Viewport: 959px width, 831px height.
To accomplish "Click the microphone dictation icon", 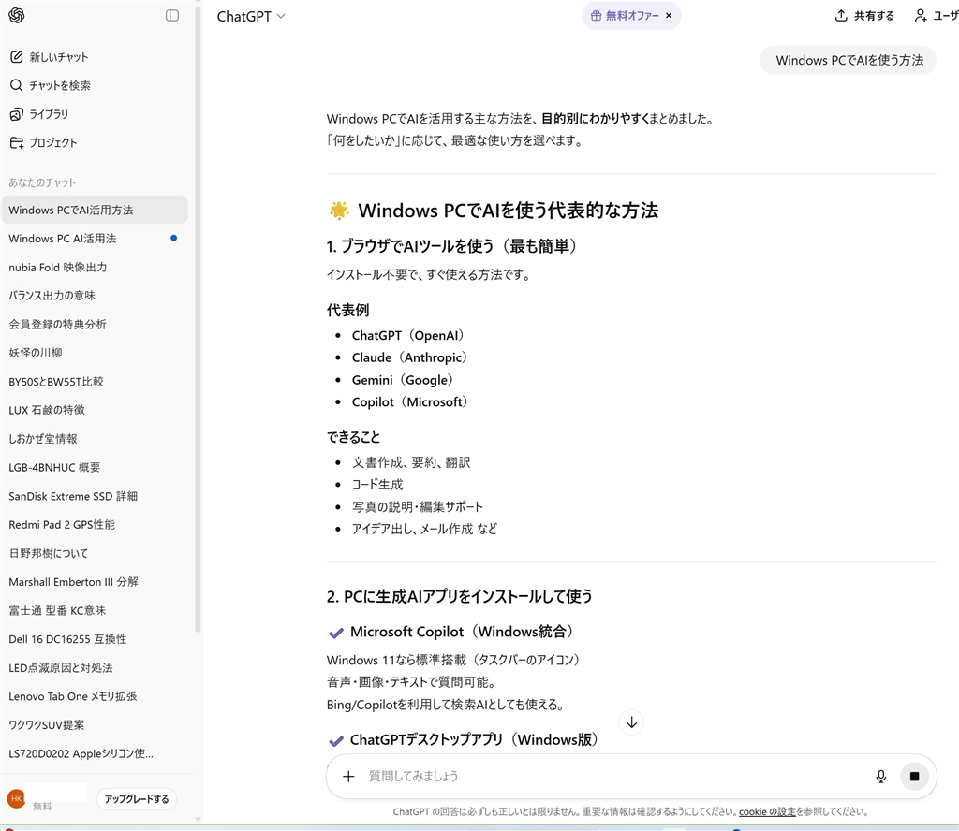I will tap(880, 776).
